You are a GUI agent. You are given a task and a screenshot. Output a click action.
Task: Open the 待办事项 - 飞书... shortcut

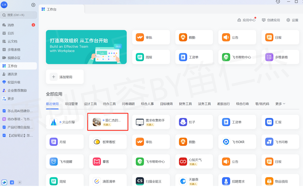18,119
